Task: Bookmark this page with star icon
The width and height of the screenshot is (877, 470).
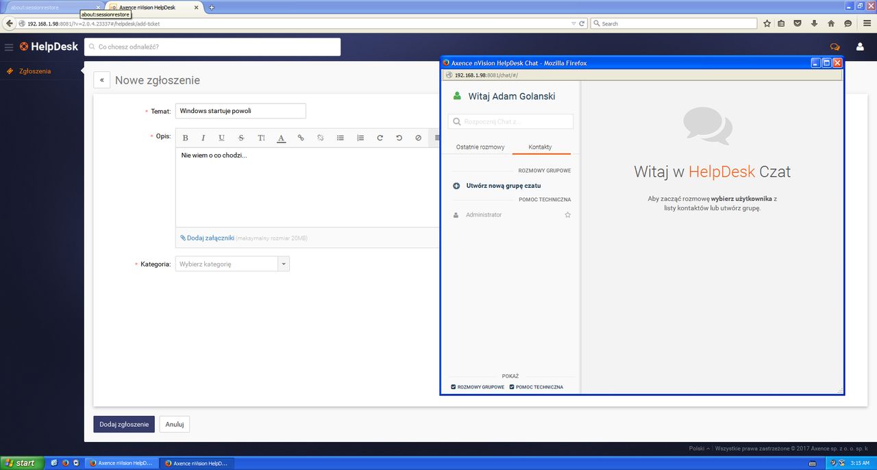Action: [x=767, y=23]
